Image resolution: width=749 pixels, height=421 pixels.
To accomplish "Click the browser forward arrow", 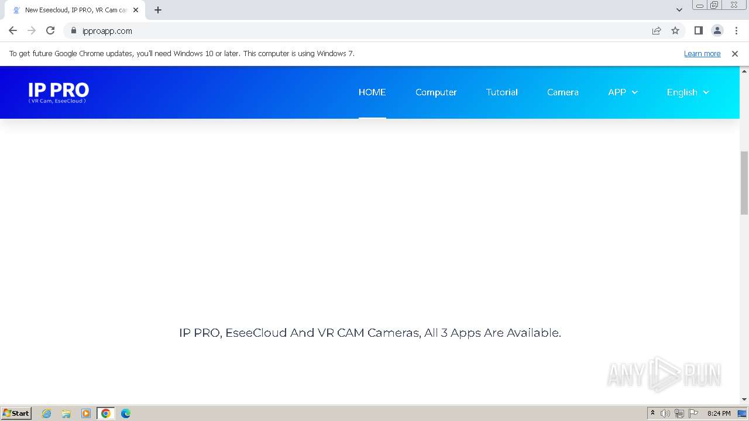I will click(32, 30).
